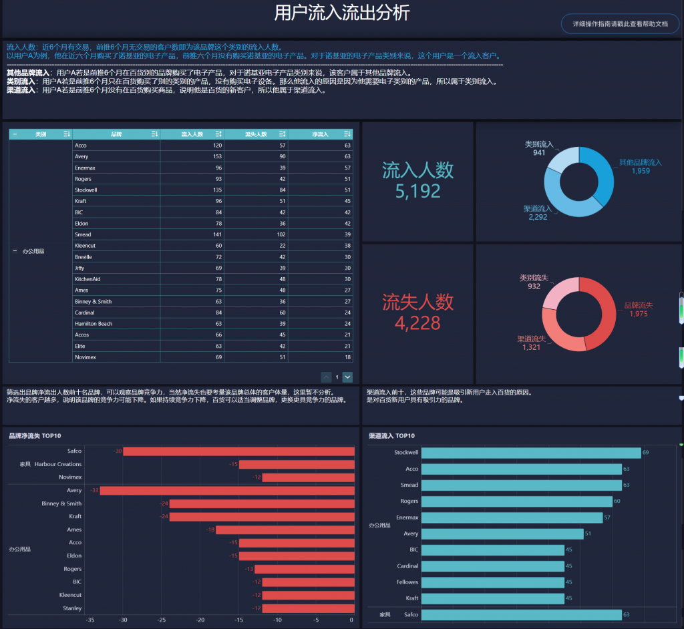Click the Safco 63 bar under 家具 category

(521, 615)
